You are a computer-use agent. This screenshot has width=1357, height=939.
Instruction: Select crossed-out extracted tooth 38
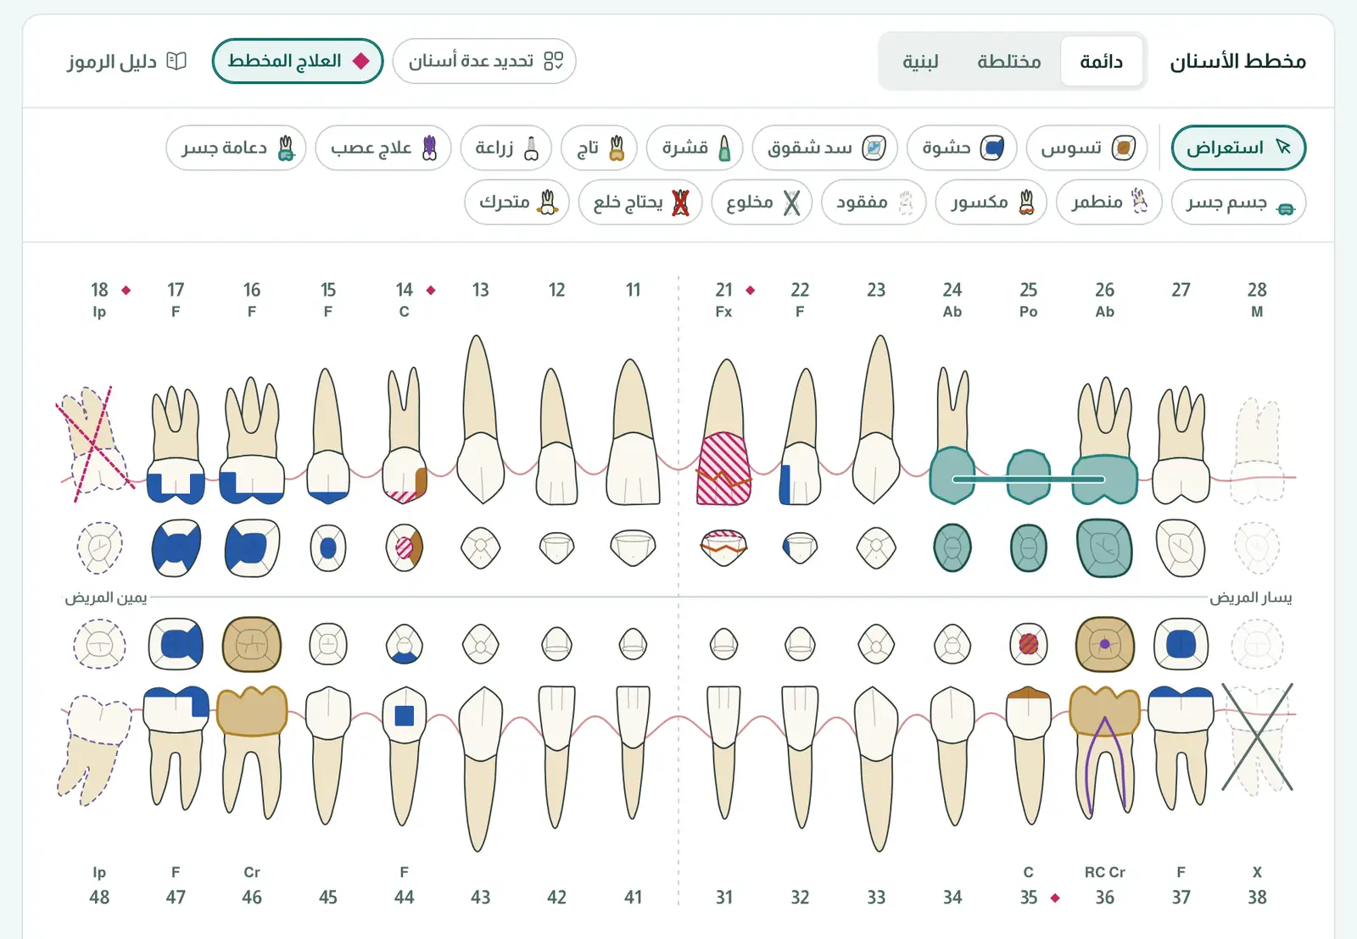(x=1257, y=737)
